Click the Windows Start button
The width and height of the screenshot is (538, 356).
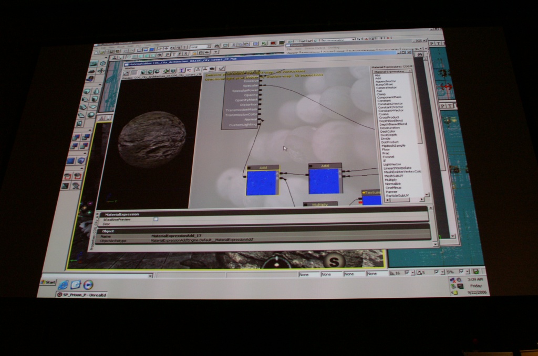click(49, 282)
